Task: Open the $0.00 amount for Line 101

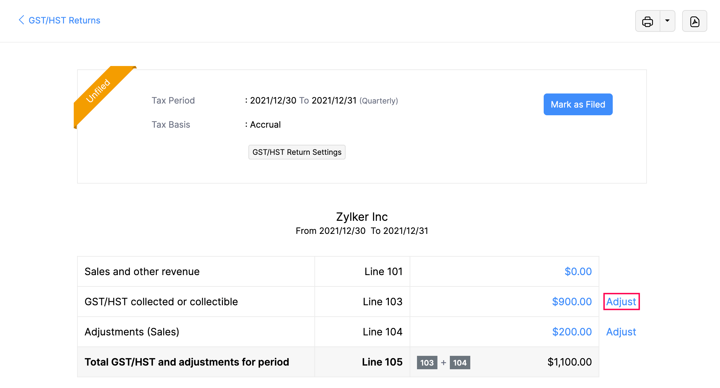Action: pyautogui.click(x=578, y=271)
